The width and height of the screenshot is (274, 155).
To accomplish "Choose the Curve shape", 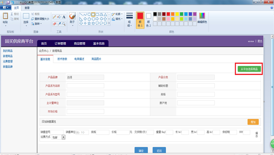I will 85,14.
